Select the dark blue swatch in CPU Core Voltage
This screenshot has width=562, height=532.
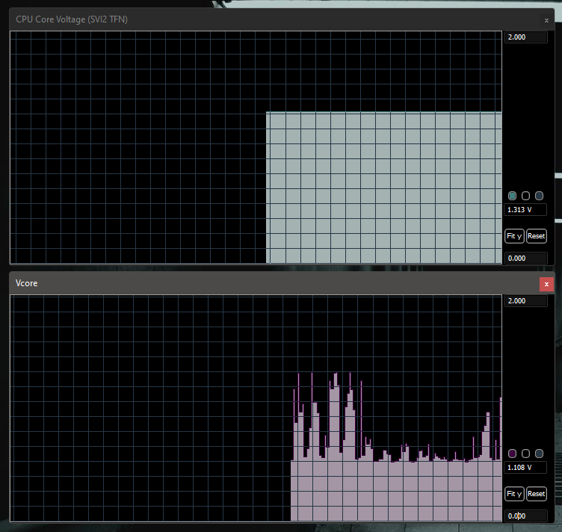(539, 196)
